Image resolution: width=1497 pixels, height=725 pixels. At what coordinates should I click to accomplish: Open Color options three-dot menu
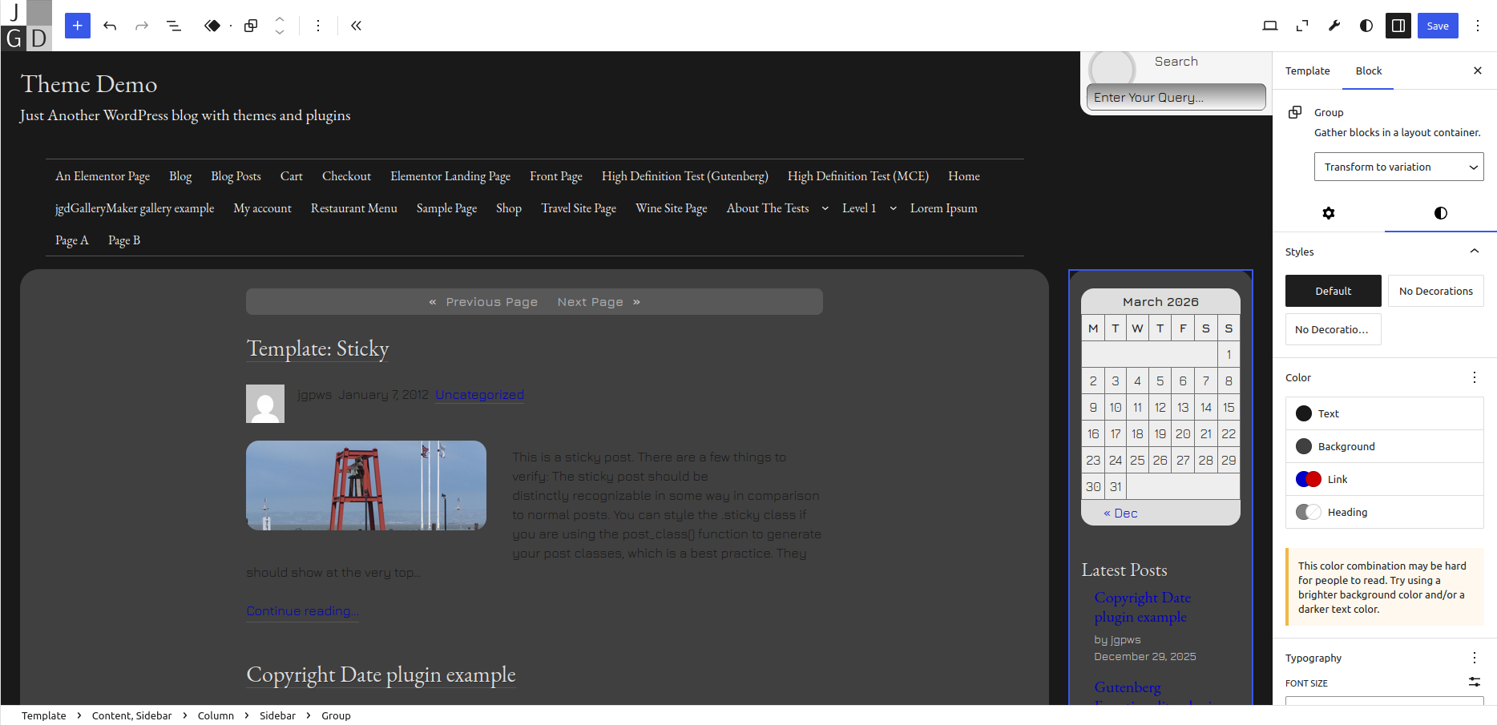(x=1474, y=377)
